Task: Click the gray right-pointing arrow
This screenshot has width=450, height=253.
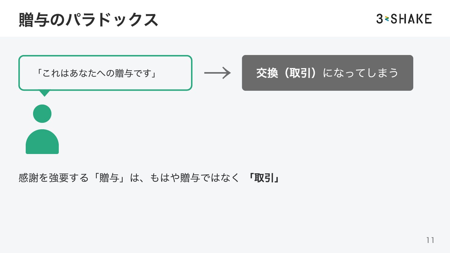Action: (x=217, y=73)
